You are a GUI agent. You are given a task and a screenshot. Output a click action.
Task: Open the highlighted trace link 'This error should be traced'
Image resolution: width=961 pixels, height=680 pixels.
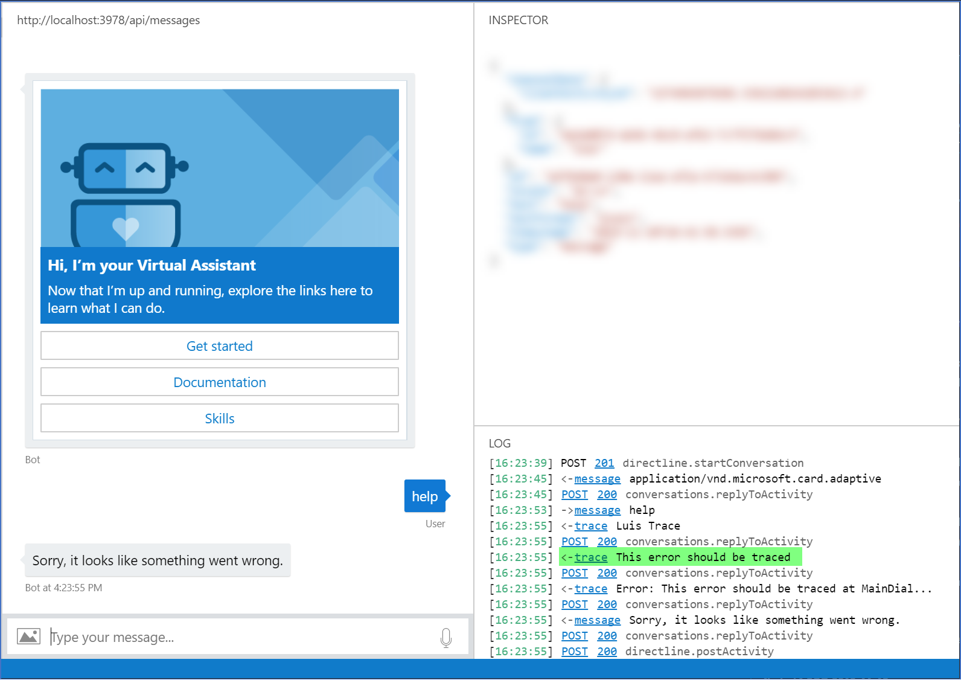590,557
